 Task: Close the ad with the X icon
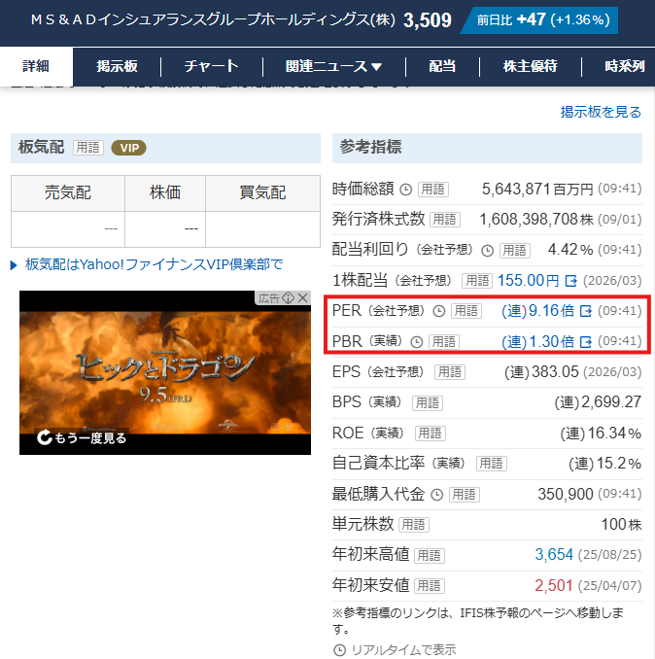pyautogui.click(x=302, y=297)
